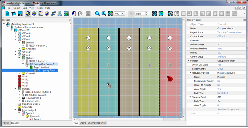This screenshot has height=128, width=248.
Task: Click the teal Office B room area
Action: click(x=109, y=99)
